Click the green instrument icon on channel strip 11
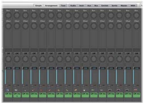 (93, 90)
